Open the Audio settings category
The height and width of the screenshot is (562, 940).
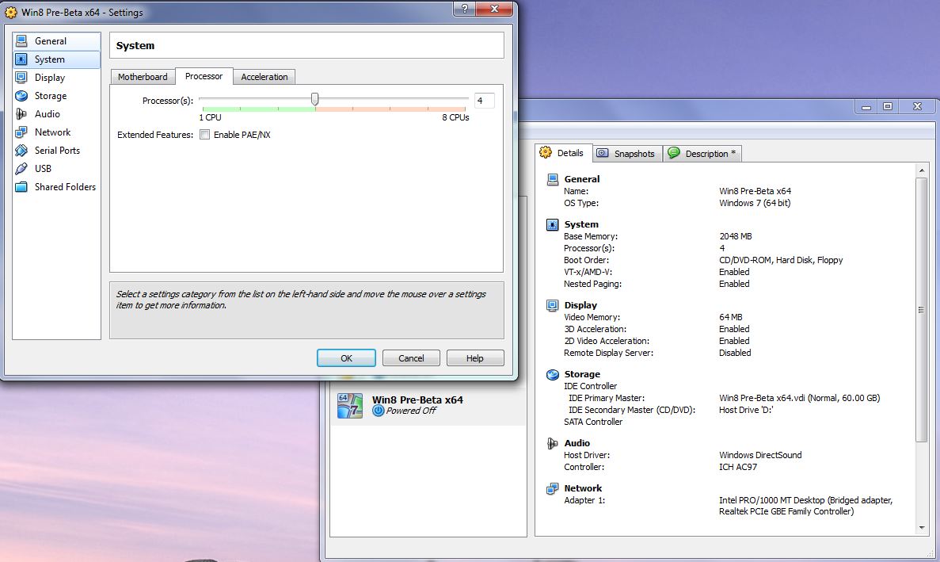(47, 114)
